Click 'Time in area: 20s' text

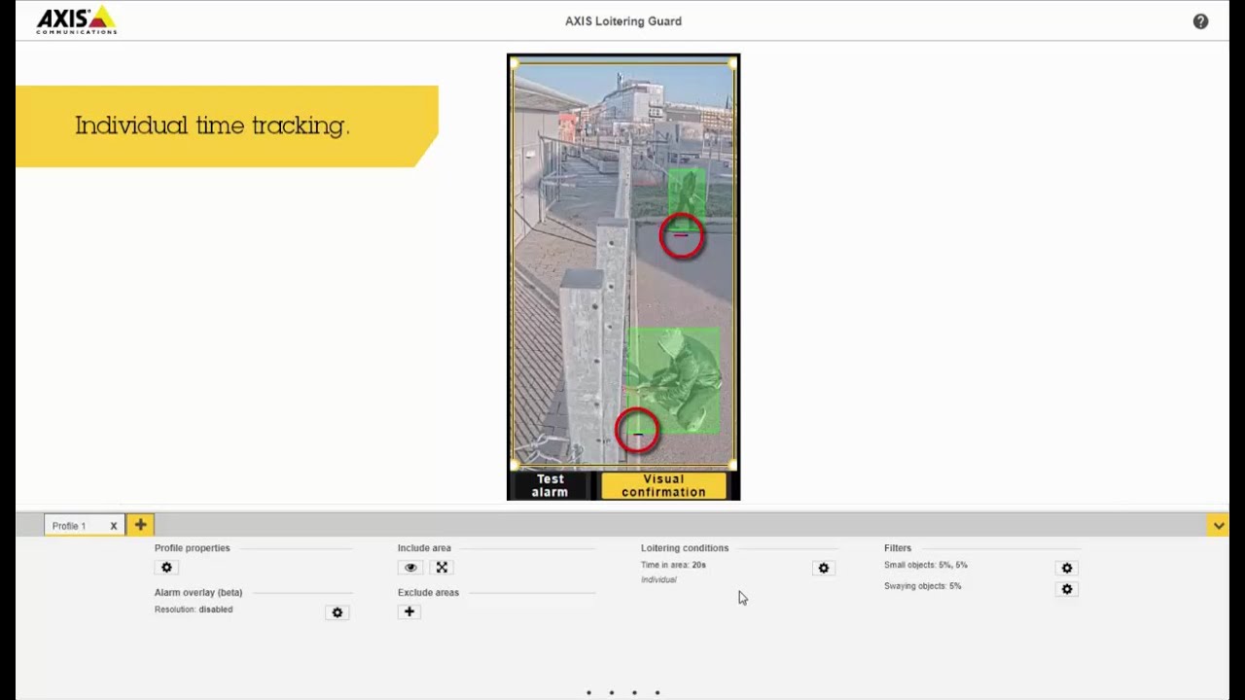(673, 565)
